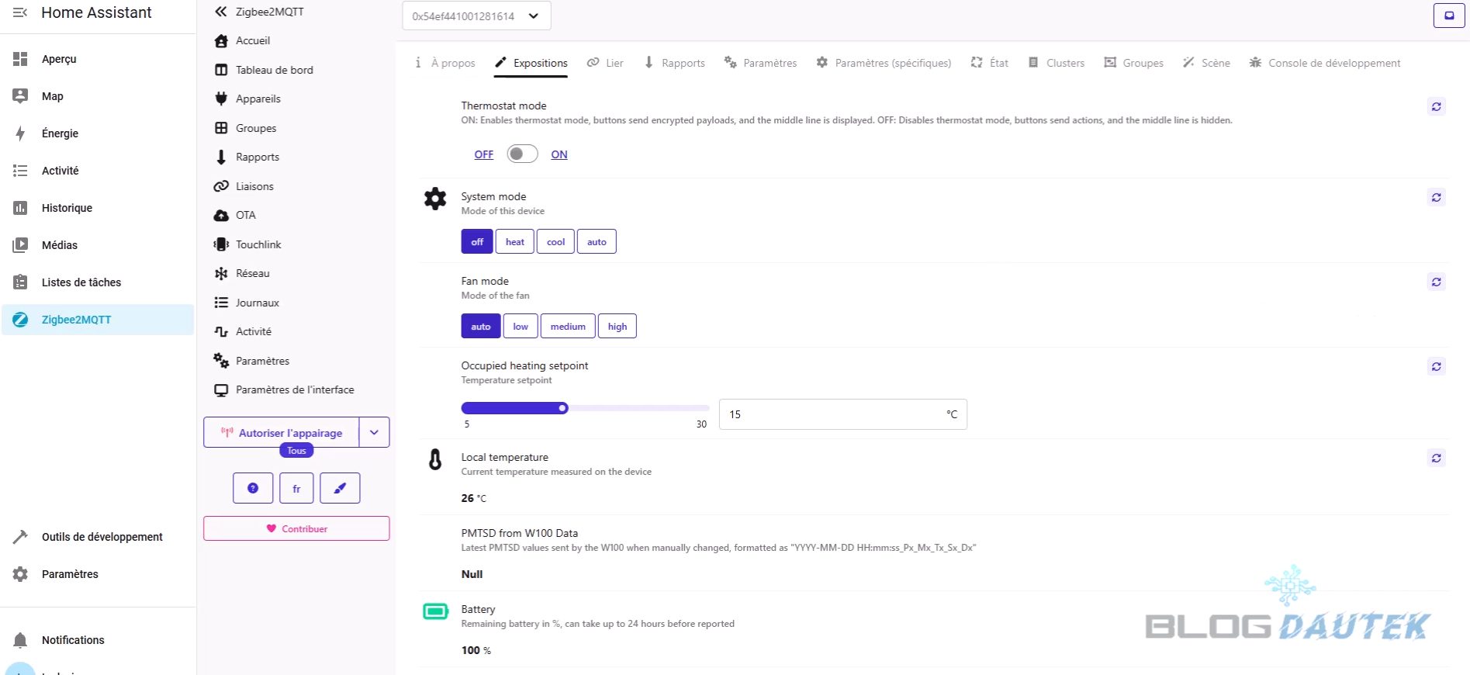Toggle the Thermostat mode switch
Image resolution: width=1470 pixels, height=675 pixels.
pyautogui.click(x=522, y=154)
